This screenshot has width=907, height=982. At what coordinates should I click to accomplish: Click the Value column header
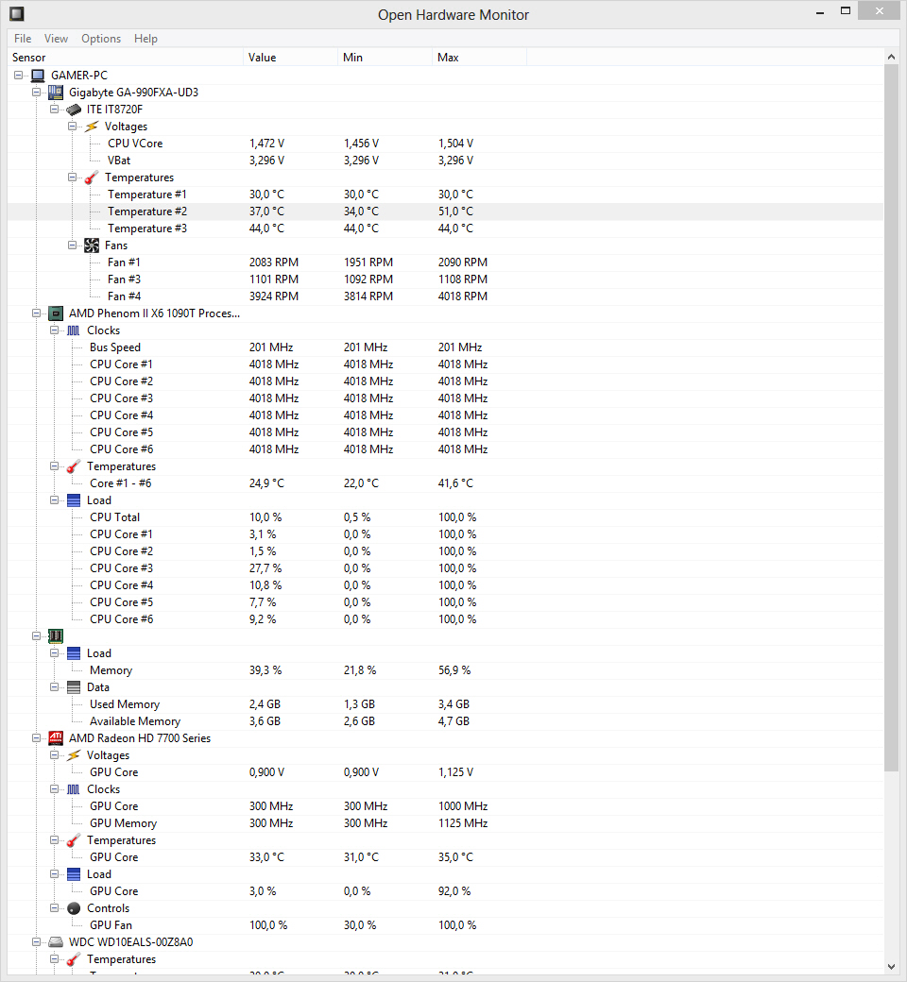[x=291, y=57]
